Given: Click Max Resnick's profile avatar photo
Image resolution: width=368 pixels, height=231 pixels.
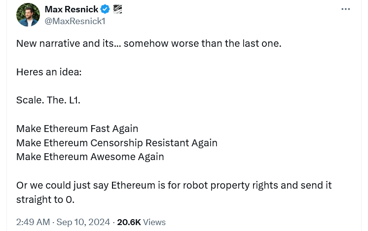Looking at the screenshot, I should click(x=28, y=15).
